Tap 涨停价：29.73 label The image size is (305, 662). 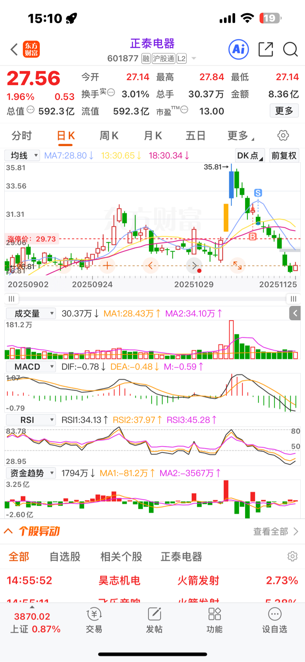[32, 239]
